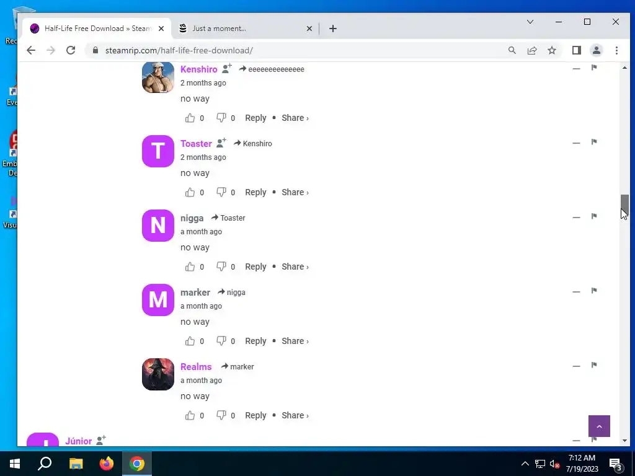Open notification center in system tray
This screenshot has width=635, height=476.
pyautogui.click(x=616, y=464)
